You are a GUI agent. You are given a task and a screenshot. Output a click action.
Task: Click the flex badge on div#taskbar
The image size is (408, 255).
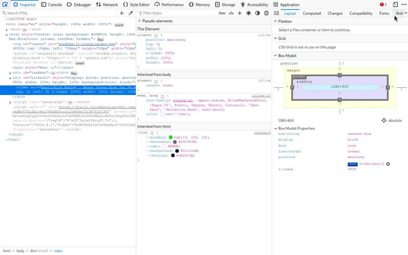[x=74, y=73]
